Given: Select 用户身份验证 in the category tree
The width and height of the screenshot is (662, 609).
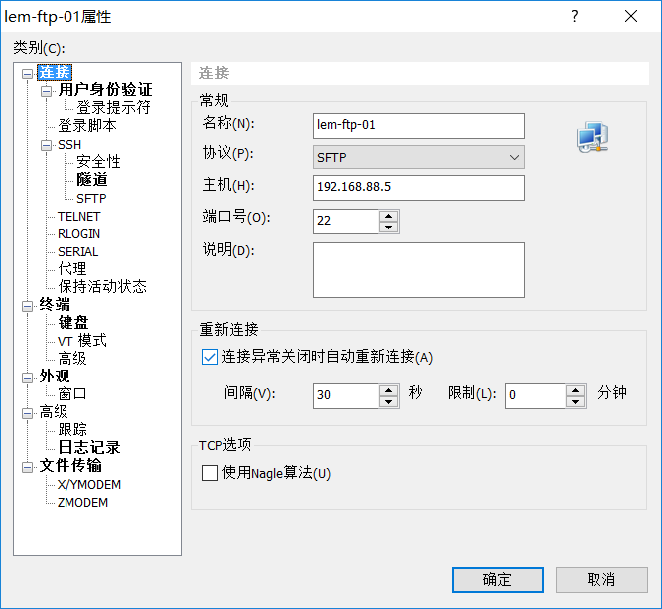Looking at the screenshot, I should coord(105,90).
